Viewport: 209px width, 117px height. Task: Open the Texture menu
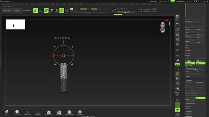(x=115, y=4)
